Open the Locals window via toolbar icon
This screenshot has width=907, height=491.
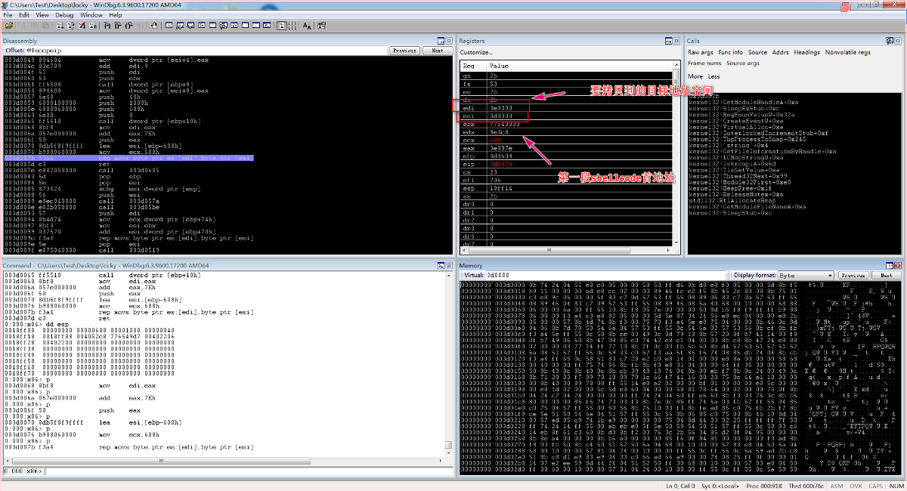pyautogui.click(x=191, y=26)
